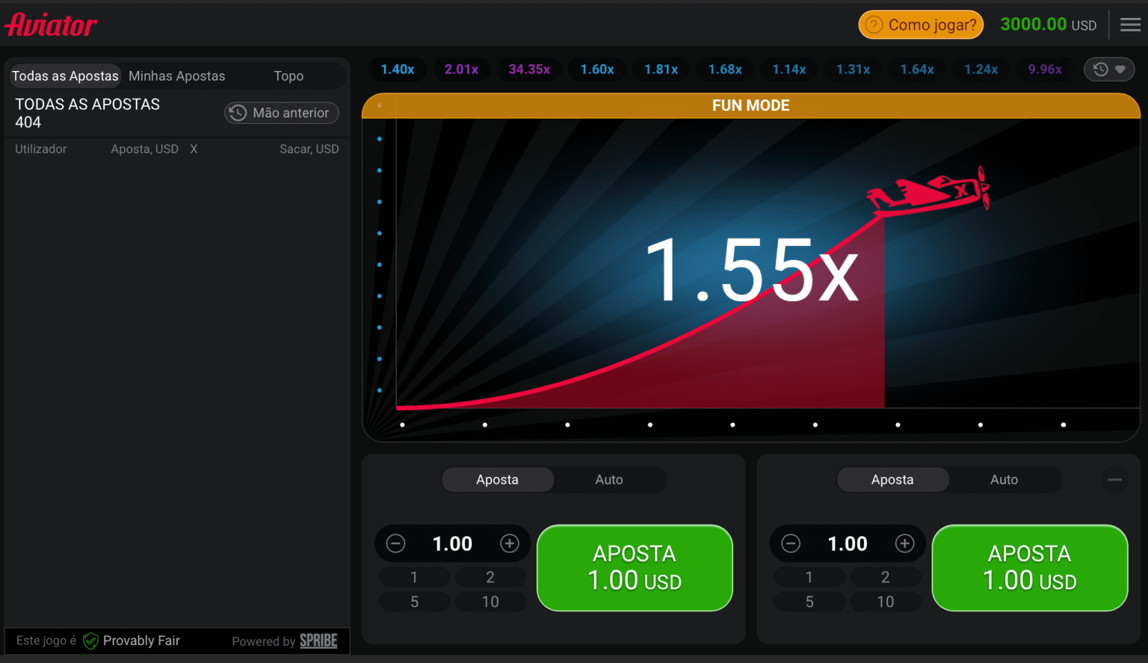Remove the second bet panel

tap(1115, 480)
